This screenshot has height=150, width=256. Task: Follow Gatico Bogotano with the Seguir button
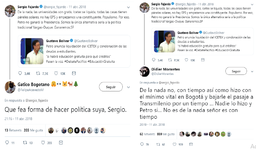pos(111,87)
